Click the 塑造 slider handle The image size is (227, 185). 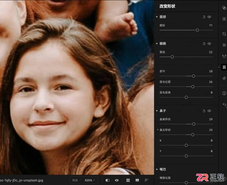pos(172,57)
